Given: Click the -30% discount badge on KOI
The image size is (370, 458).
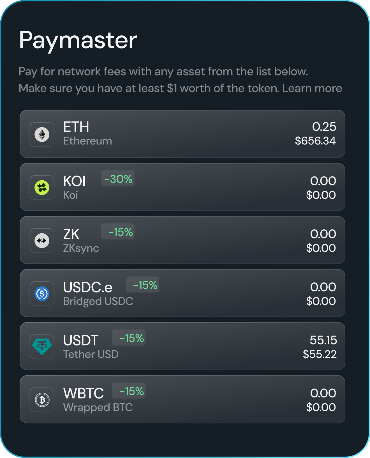Looking at the screenshot, I should (118, 178).
